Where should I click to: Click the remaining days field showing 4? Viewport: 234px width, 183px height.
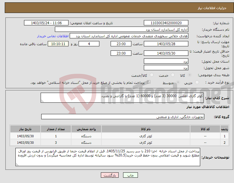click(89, 44)
